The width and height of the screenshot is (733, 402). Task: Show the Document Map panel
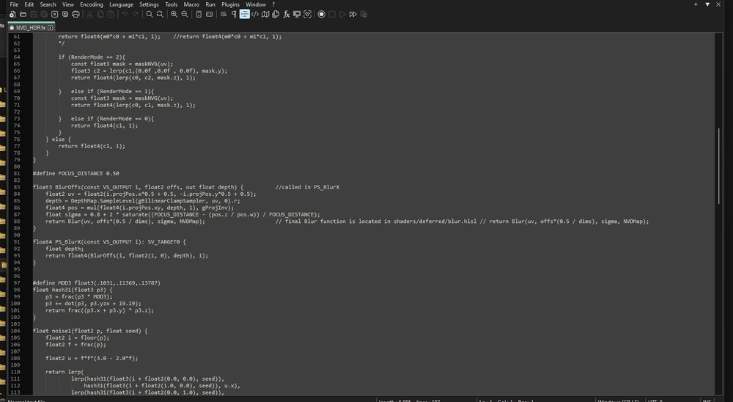265,15
